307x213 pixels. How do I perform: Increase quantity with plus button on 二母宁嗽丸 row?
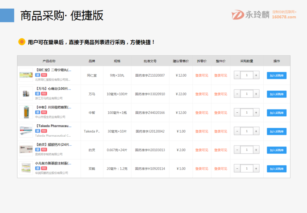[x=255, y=75]
